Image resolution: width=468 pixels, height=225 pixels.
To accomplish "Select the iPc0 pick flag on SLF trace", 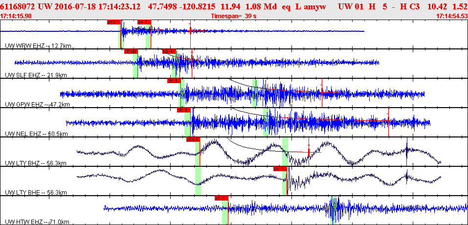I will [x=131, y=51].
